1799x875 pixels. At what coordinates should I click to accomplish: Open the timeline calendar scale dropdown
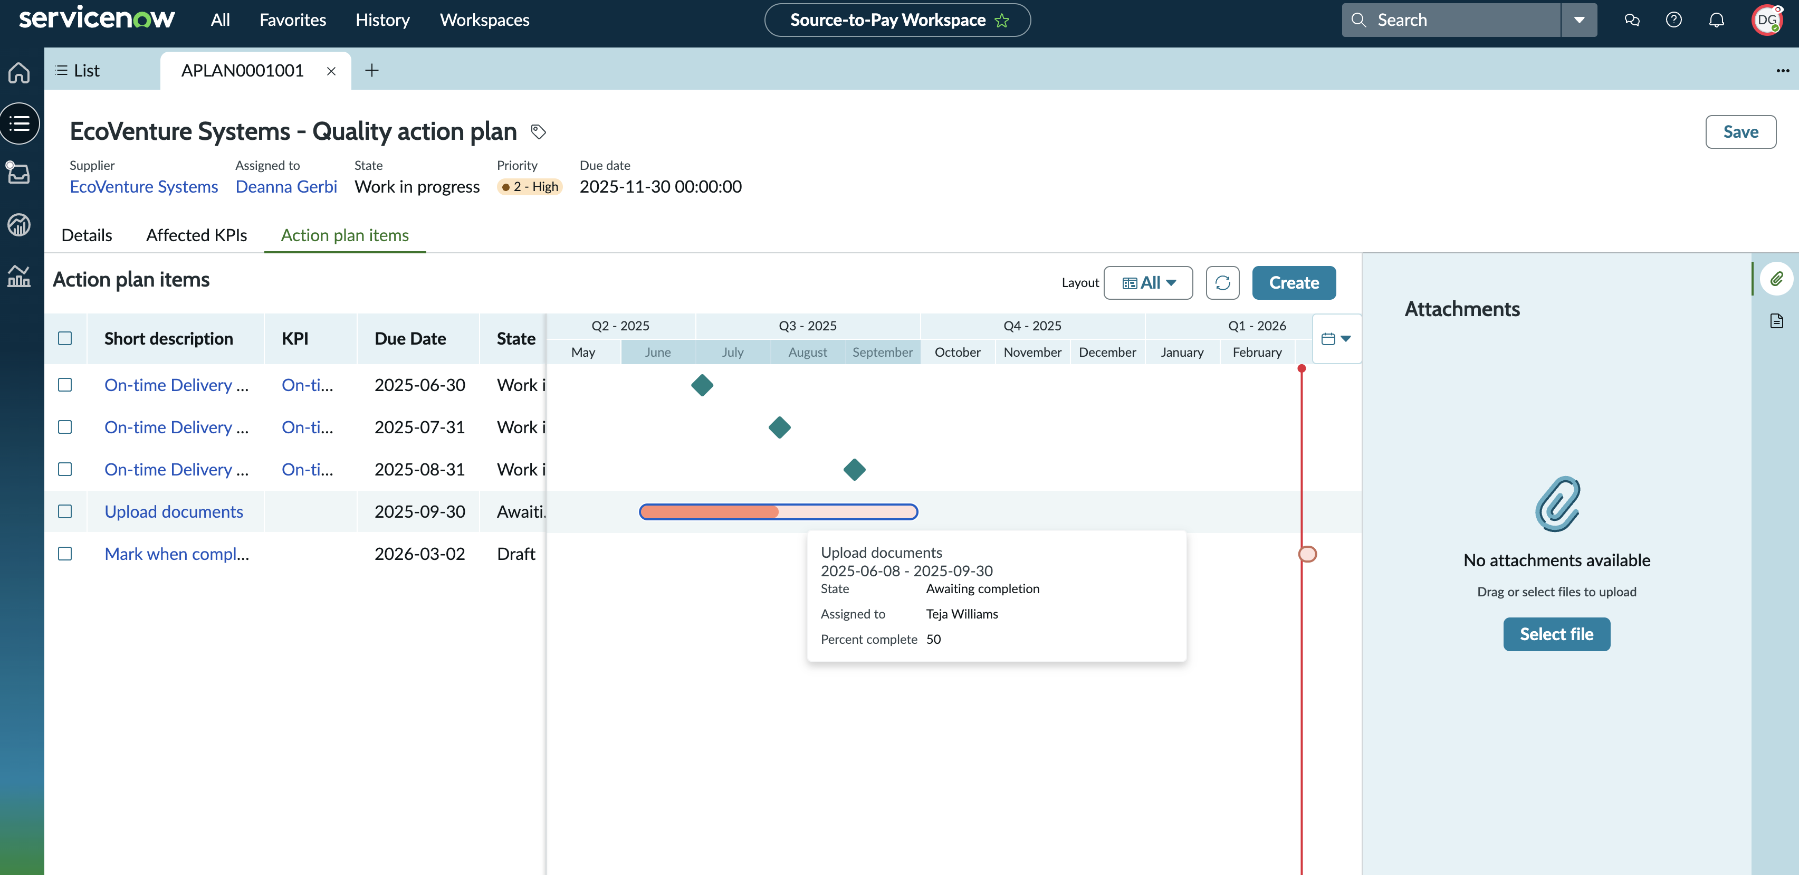point(1337,338)
